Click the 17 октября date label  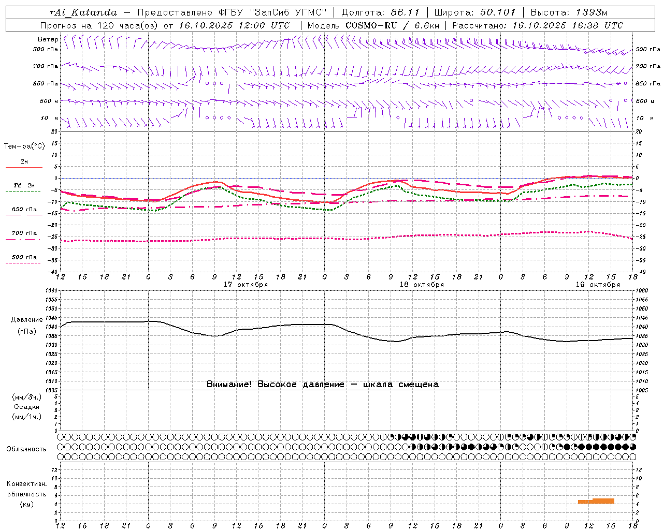click(x=246, y=285)
